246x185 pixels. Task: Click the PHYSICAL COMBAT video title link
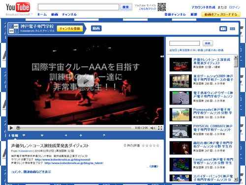pos(213,128)
